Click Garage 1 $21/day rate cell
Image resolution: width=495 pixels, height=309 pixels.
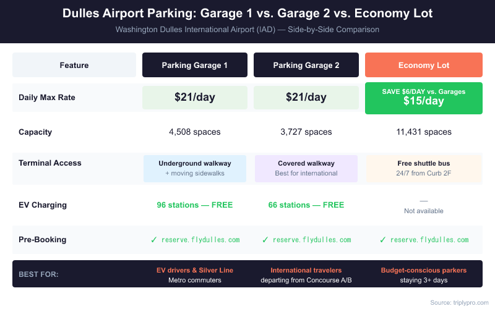(195, 98)
